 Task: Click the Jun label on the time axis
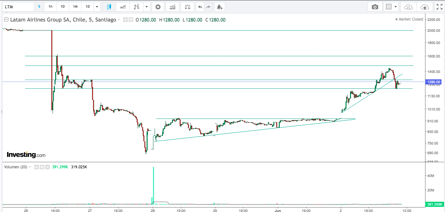click(278, 210)
